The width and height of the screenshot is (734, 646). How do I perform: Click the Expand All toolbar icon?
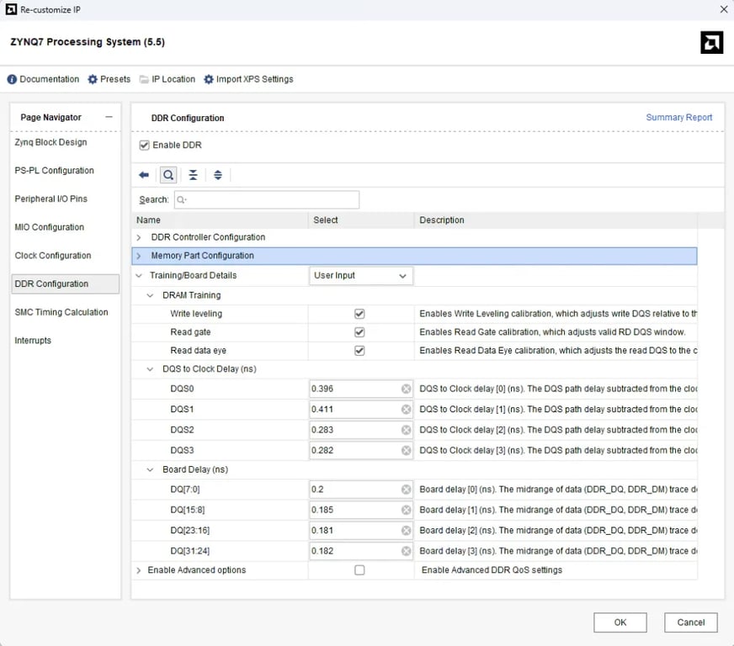[218, 175]
